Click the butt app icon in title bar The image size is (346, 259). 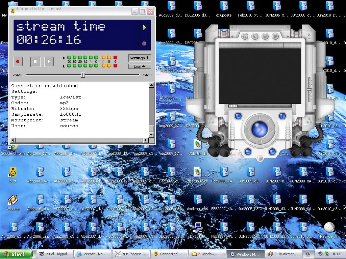13,11
